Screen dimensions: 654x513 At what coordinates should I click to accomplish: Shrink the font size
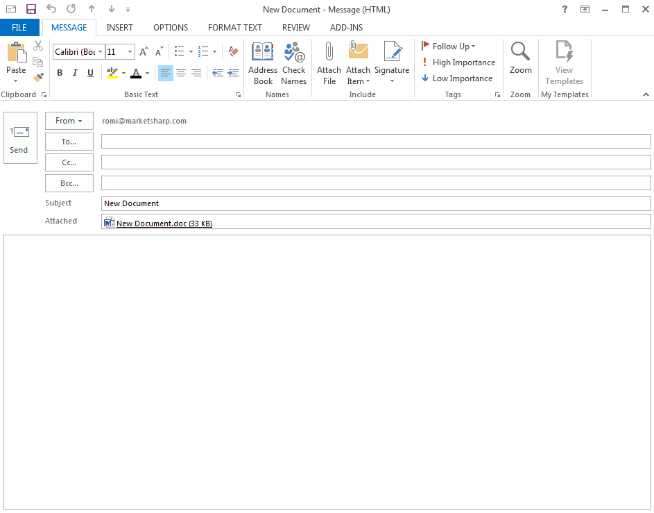(x=159, y=52)
